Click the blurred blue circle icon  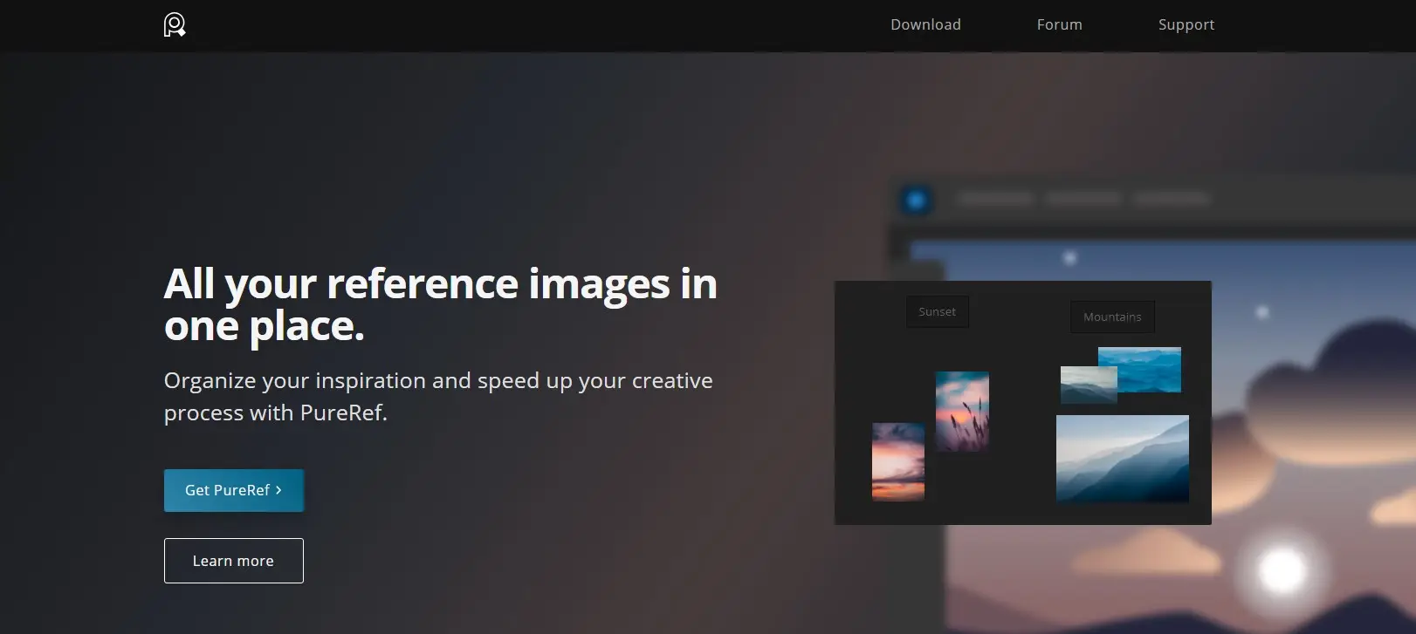916,201
